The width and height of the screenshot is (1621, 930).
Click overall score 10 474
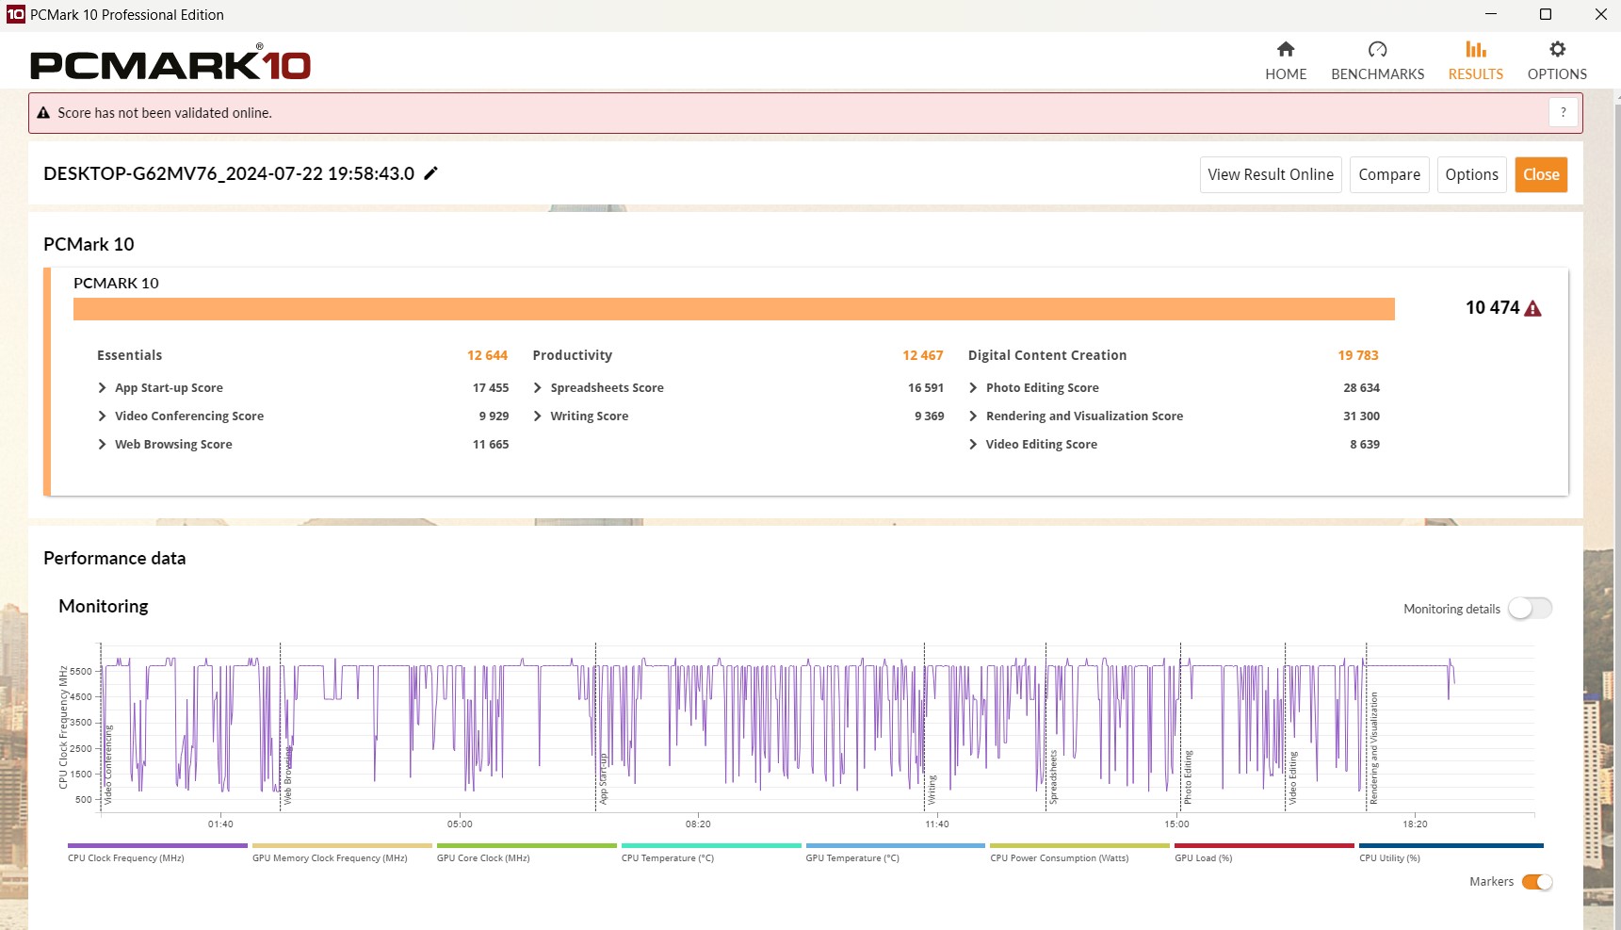pos(1493,307)
